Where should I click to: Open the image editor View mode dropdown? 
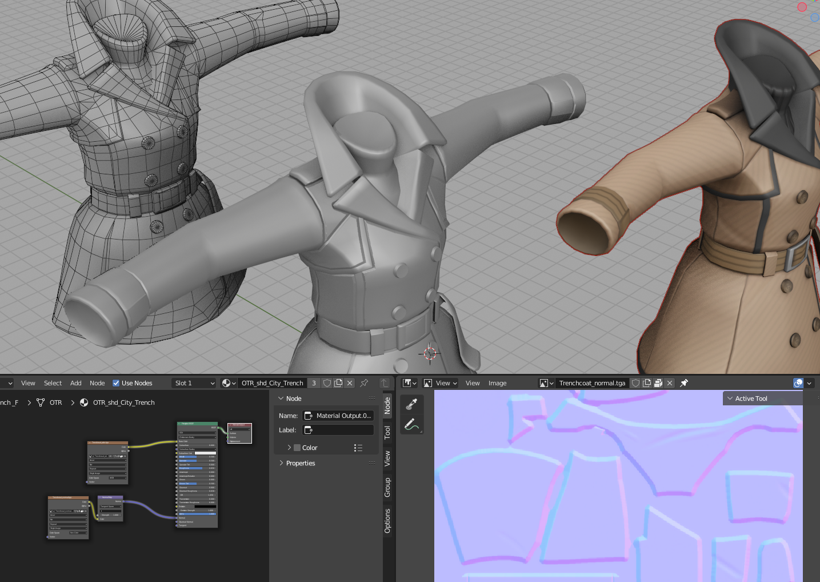440,383
